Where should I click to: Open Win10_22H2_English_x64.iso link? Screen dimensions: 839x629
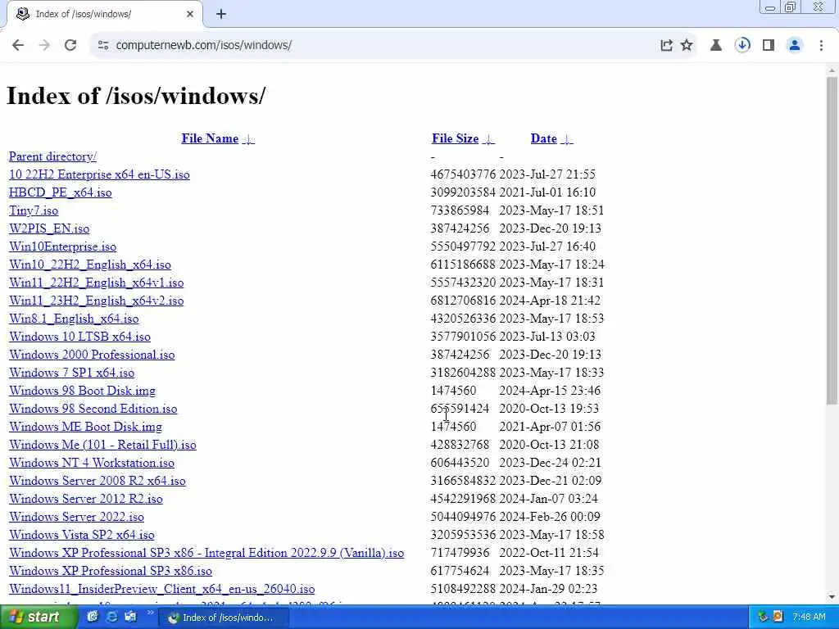click(90, 265)
